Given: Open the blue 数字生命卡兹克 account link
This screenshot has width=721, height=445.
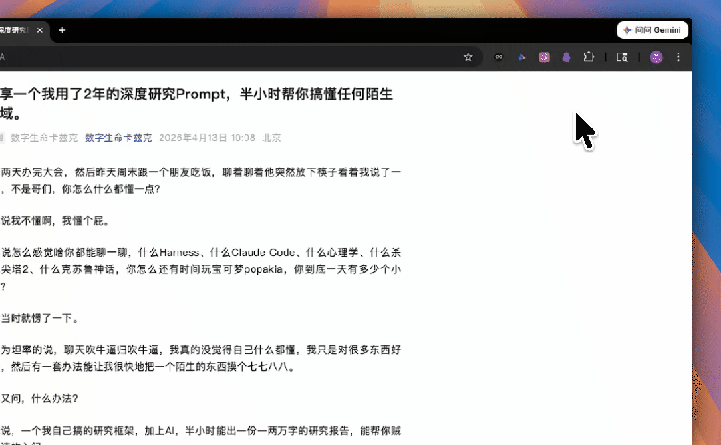Looking at the screenshot, I should (x=118, y=138).
